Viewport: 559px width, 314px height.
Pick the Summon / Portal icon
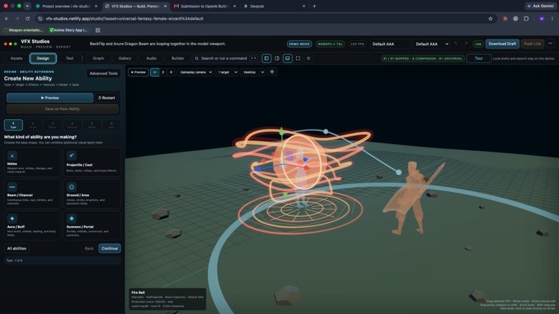point(71,218)
